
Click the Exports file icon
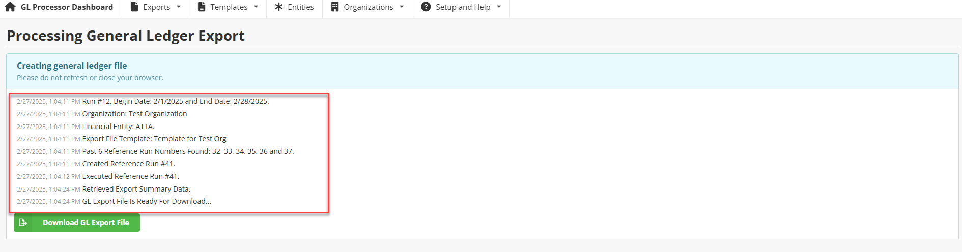pos(134,7)
